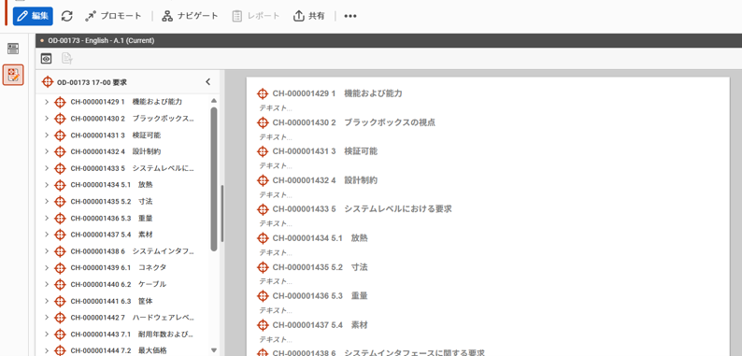Click テキスト placeholder under 機能および能力 heading
This screenshot has width=742, height=356.
coord(276,108)
